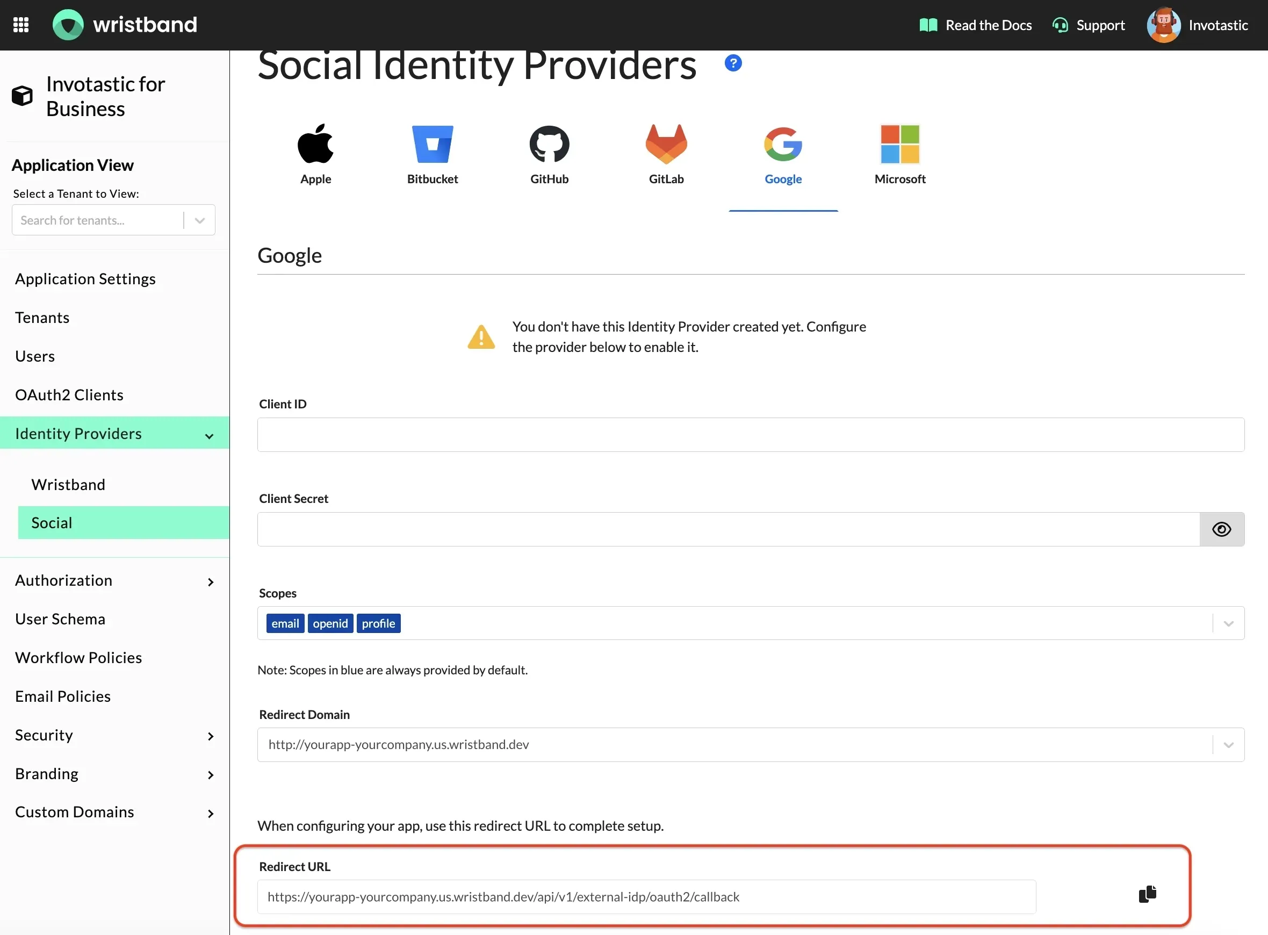The height and width of the screenshot is (935, 1268).
Task: Open the app grid launcher icon
Action: (x=21, y=25)
